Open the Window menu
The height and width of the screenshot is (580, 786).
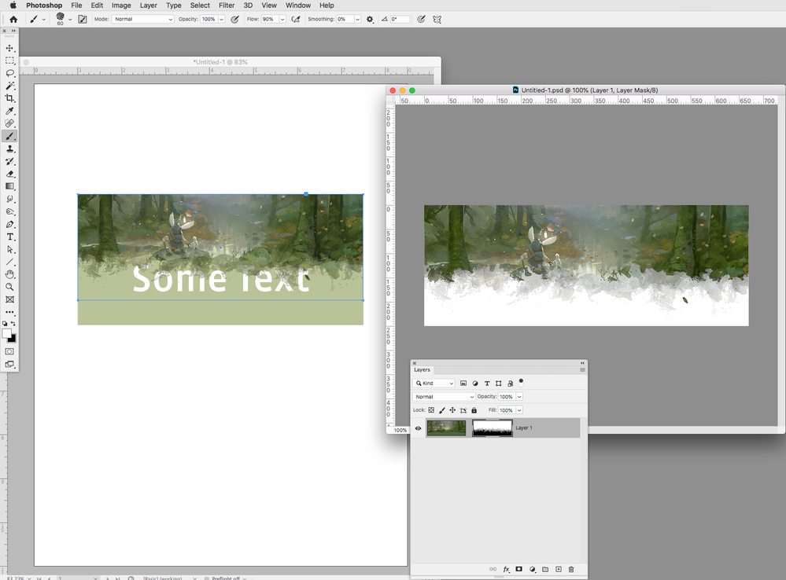point(298,5)
